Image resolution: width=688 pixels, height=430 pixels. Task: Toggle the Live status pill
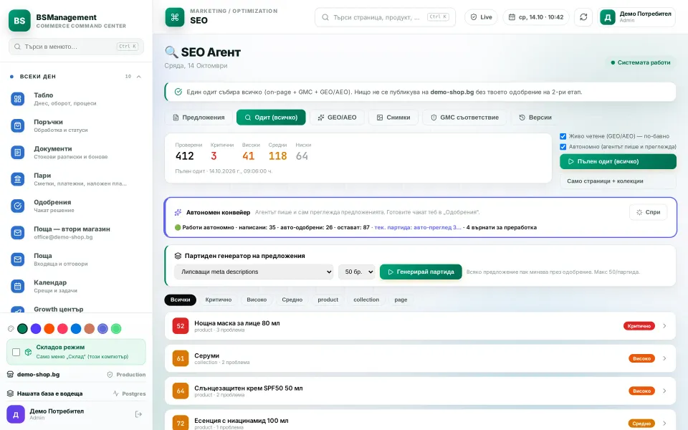(x=482, y=17)
